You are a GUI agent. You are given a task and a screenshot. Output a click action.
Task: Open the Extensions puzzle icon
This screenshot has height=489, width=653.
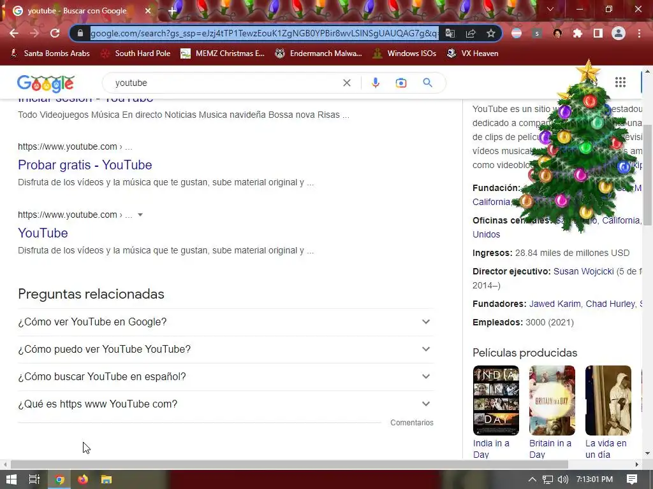(578, 33)
